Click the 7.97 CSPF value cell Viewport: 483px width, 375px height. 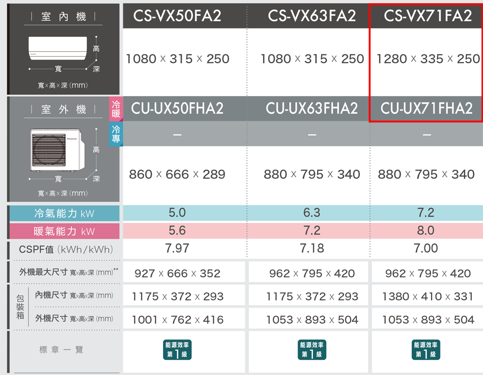click(x=177, y=249)
